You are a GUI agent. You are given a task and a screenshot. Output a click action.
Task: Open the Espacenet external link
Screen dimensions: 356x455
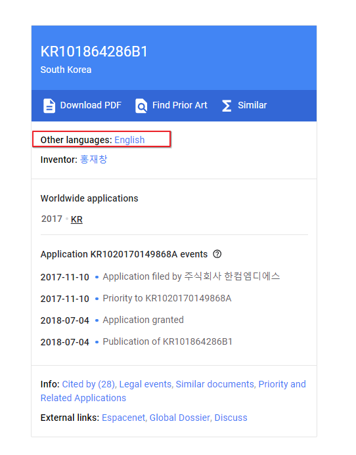pyautogui.click(x=123, y=418)
